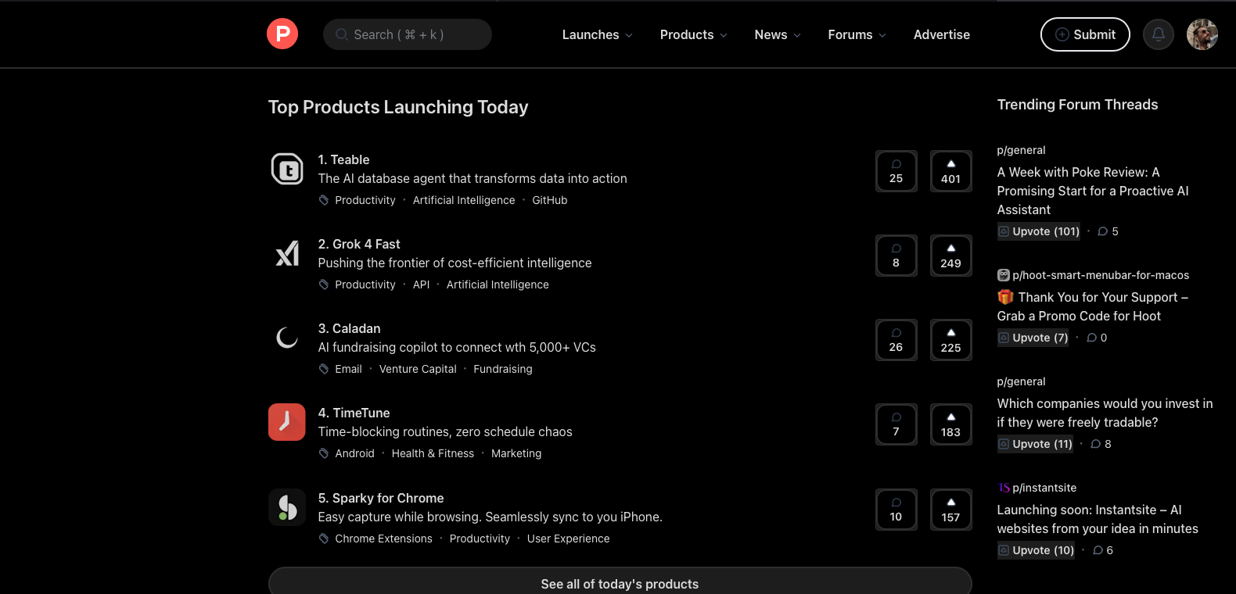Image resolution: width=1236 pixels, height=594 pixels.
Task: Open the Caladan crescent logo
Action: (287, 338)
